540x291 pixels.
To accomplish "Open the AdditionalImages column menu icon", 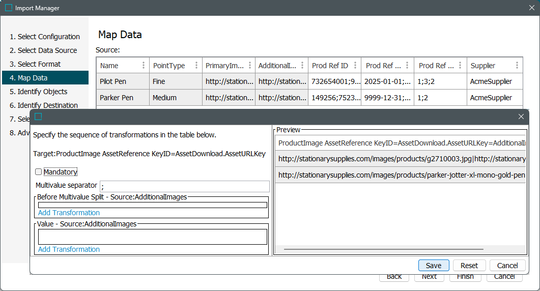I will (x=302, y=66).
